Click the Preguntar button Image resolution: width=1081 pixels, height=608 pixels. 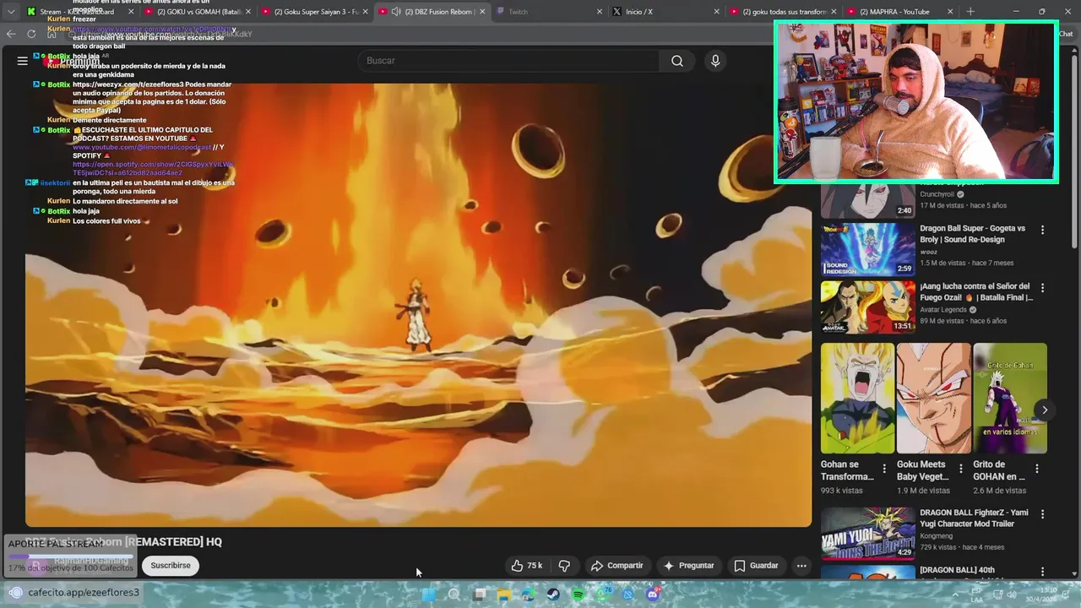click(x=689, y=566)
